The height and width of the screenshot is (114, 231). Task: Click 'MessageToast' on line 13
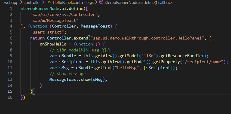coord(64,80)
